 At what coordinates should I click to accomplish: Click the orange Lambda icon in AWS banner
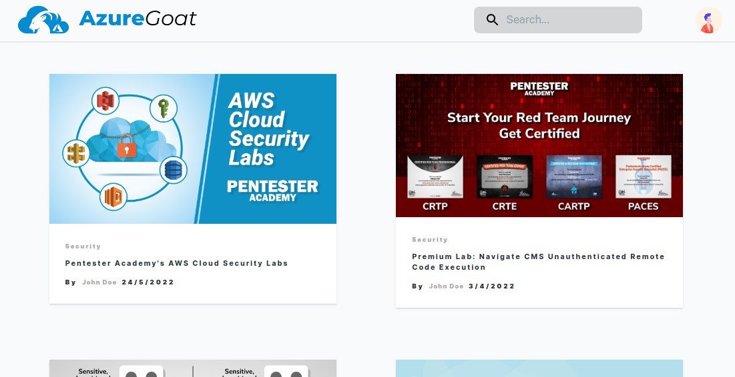point(113,196)
